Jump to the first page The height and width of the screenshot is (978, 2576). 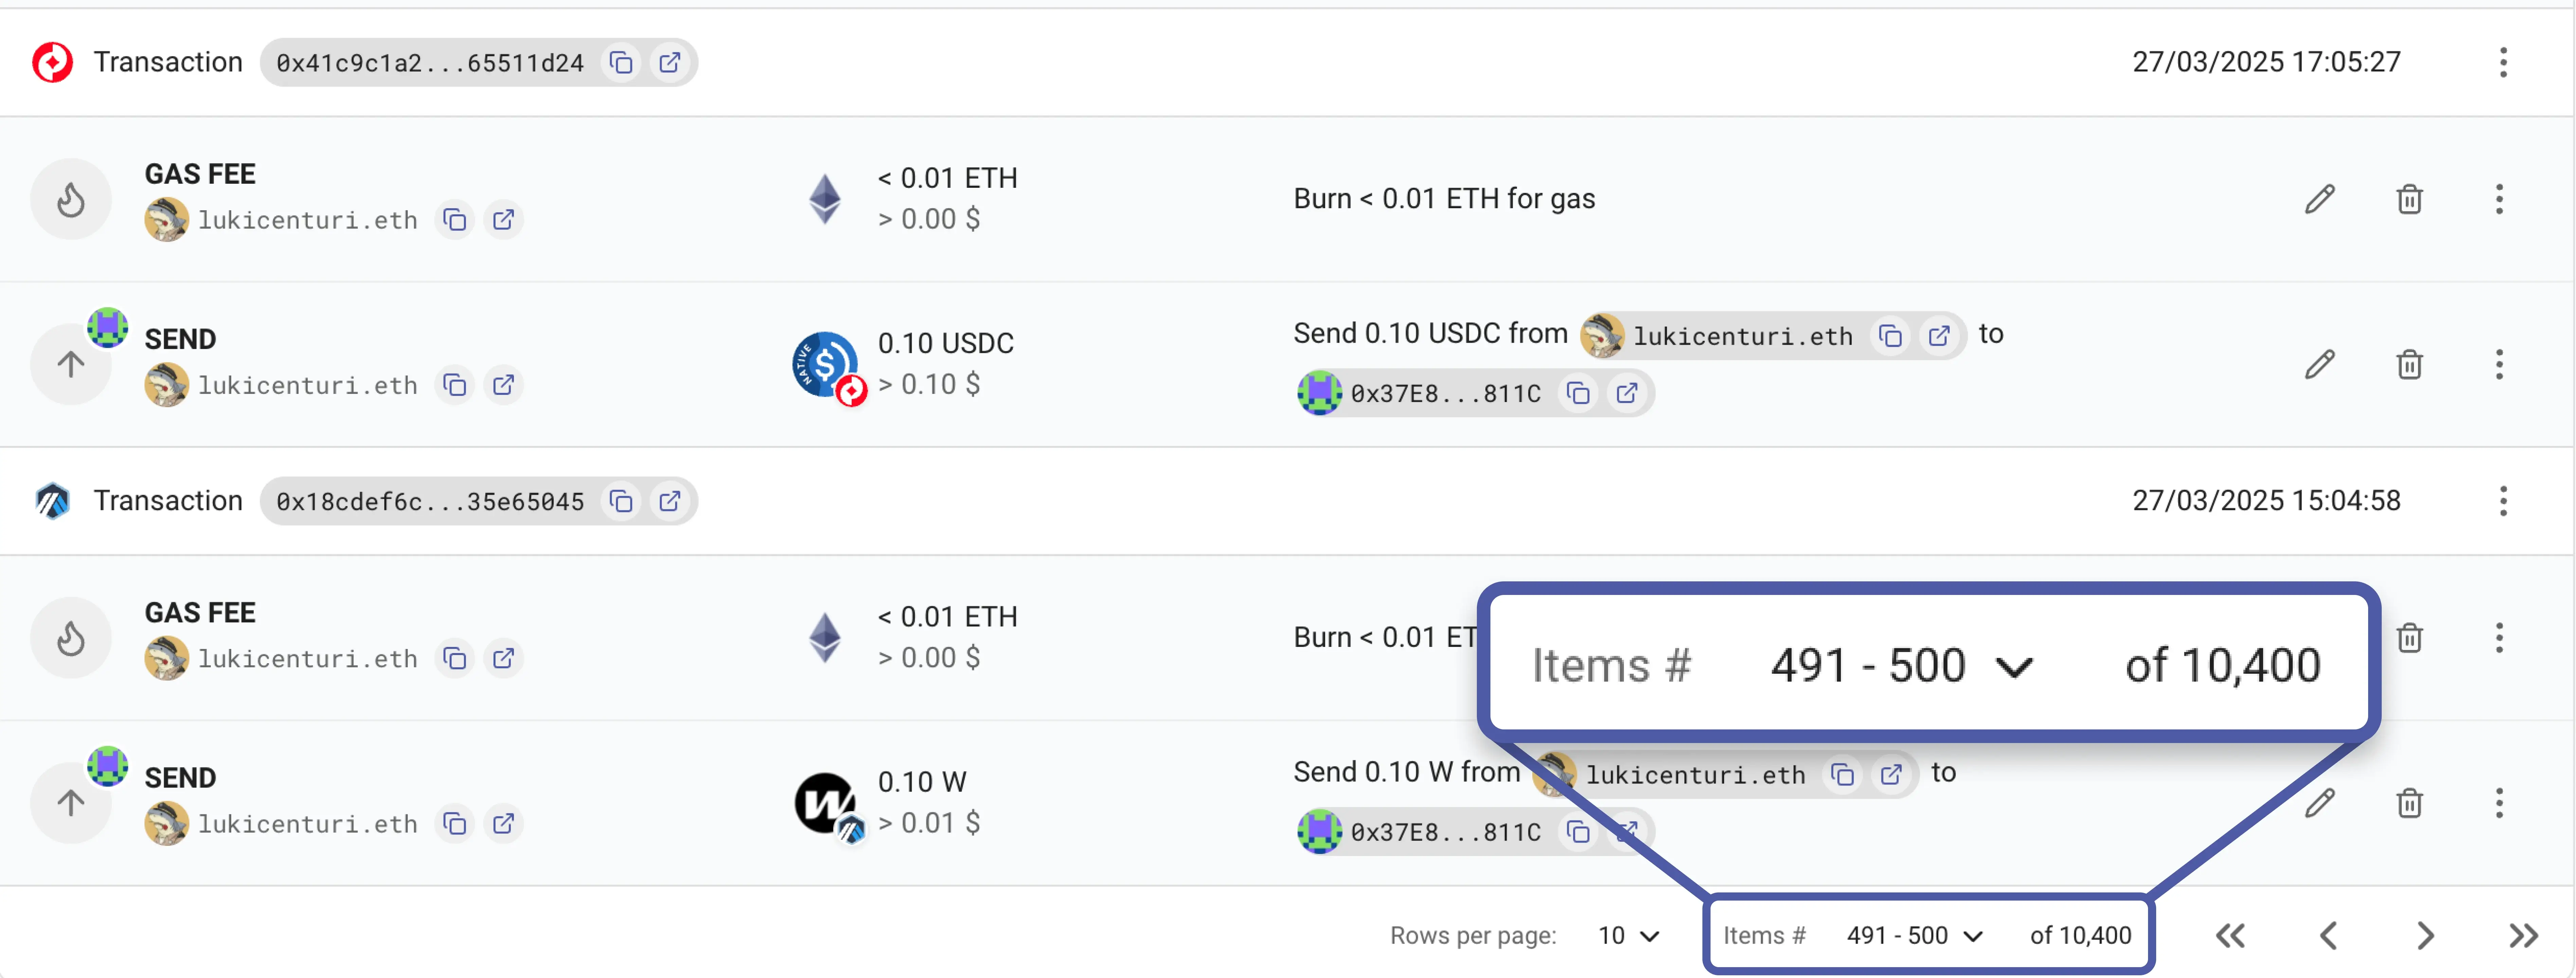pos(2230,936)
